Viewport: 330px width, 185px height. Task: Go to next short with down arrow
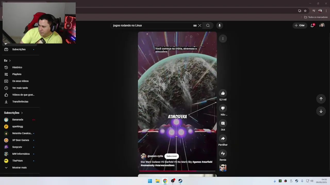point(321,111)
